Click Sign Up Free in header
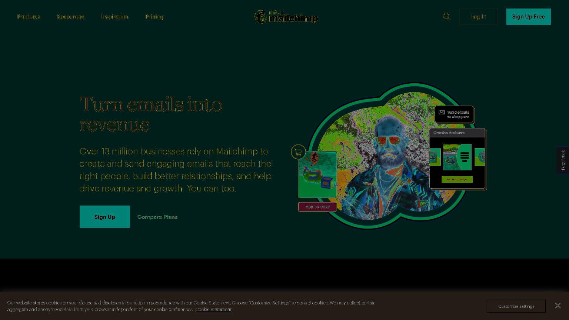The image size is (569, 320). [x=528, y=17]
